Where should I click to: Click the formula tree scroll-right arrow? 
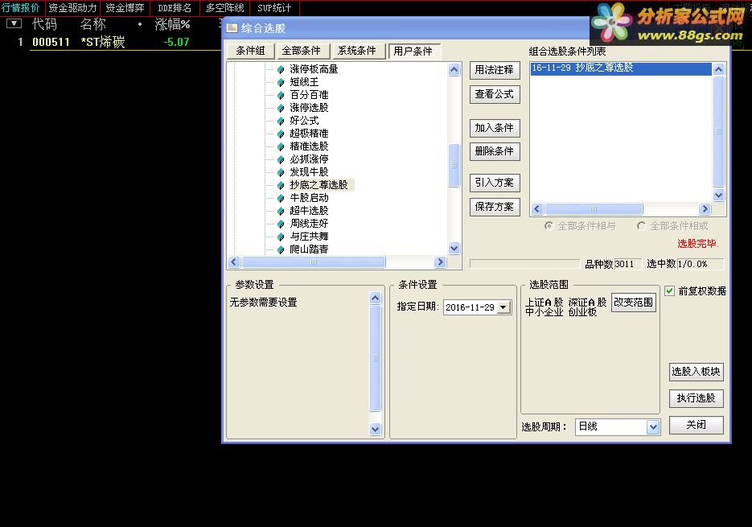(440, 262)
